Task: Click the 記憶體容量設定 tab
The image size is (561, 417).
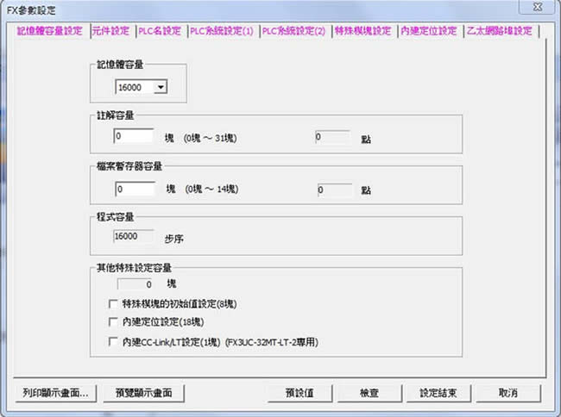Action: (x=50, y=31)
